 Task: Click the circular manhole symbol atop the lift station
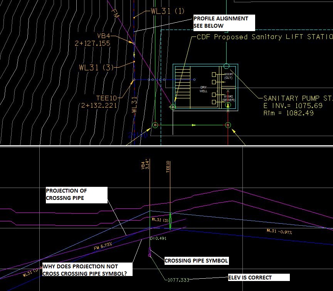click(226, 66)
